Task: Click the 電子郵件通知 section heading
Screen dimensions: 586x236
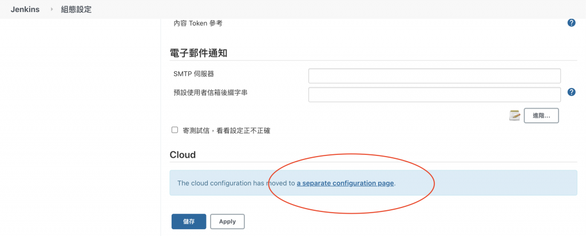Action: [x=199, y=53]
